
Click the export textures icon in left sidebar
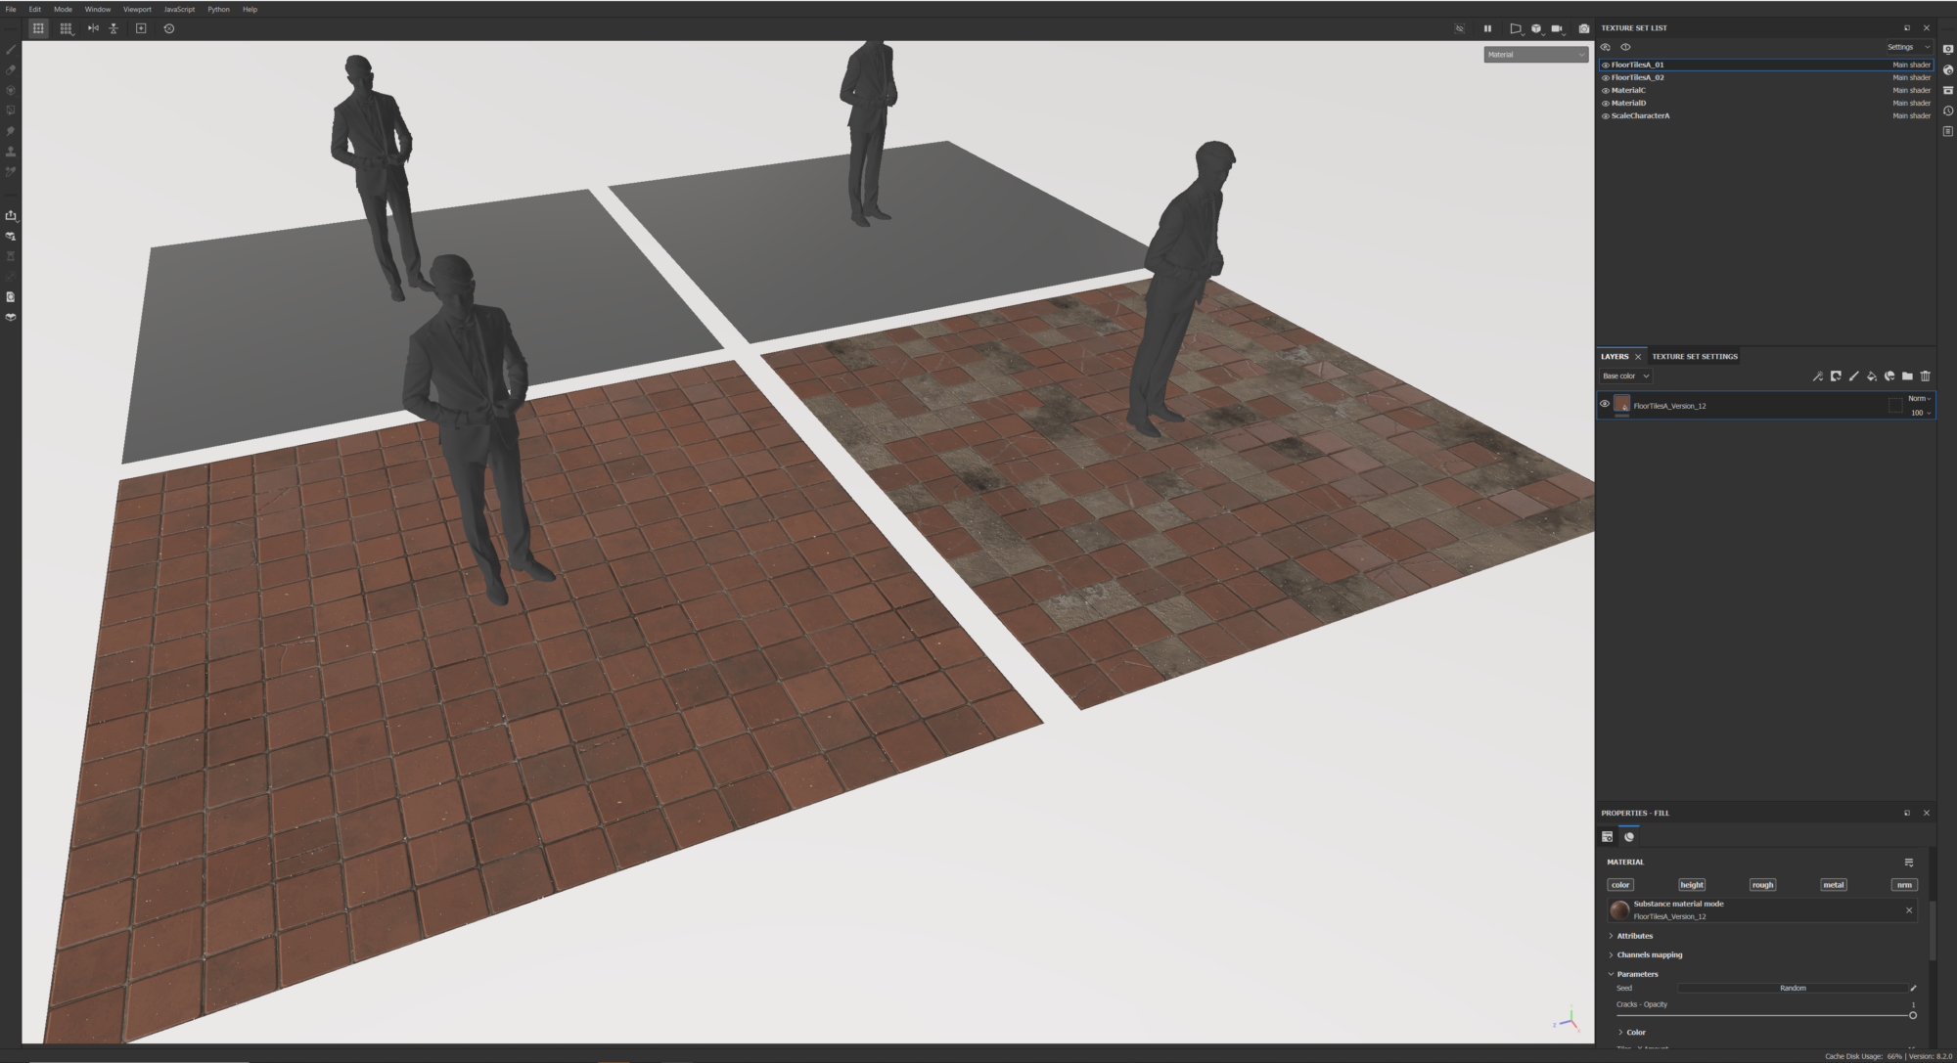(11, 215)
